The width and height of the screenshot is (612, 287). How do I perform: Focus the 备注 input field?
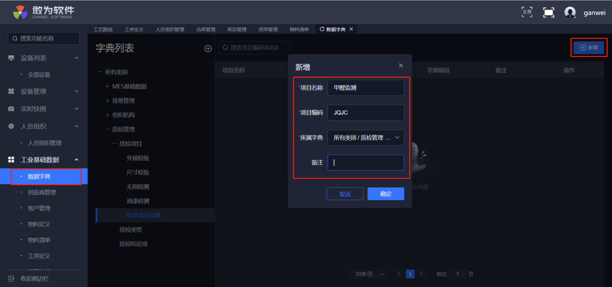(366, 163)
